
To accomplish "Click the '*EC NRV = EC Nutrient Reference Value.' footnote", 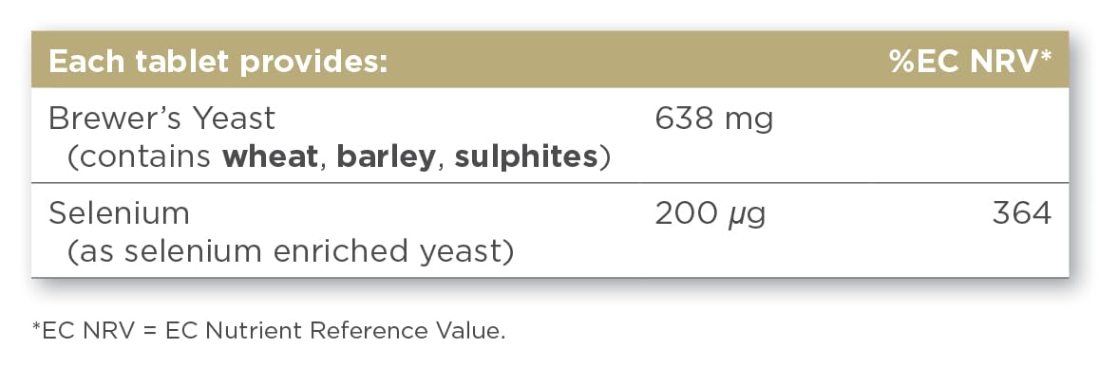I will [x=269, y=331].
